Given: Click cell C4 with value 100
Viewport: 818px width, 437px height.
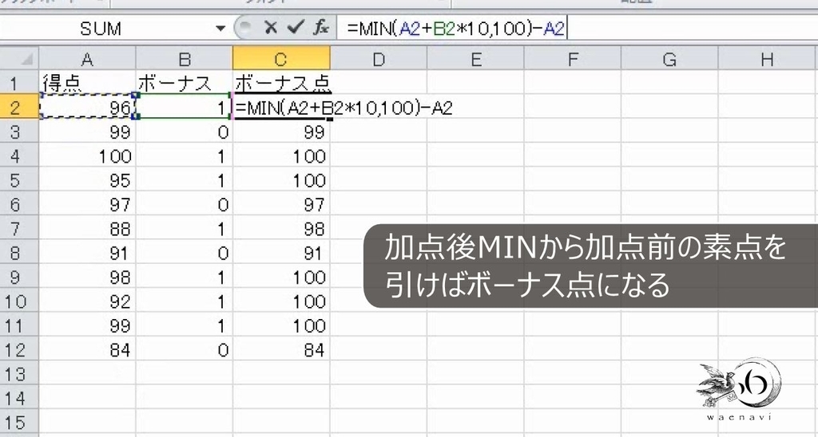Looking at the screenshot, I should (x=281, y=156).
